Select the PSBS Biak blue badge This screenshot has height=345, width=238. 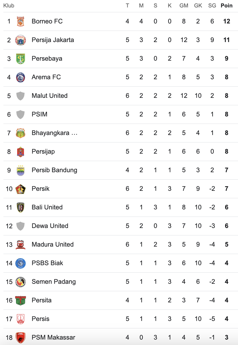coord(20,263)
